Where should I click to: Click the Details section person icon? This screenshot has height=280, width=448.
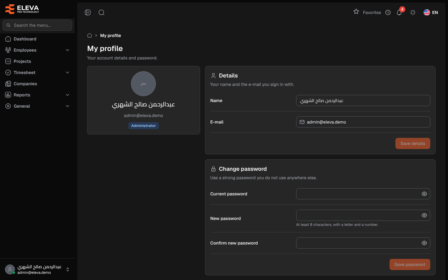pos(213,76)
